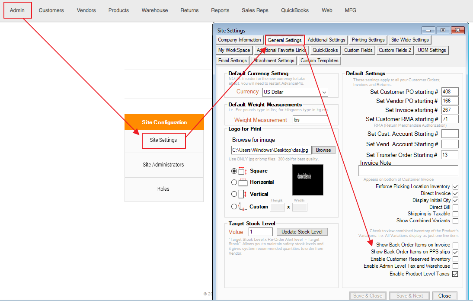This screenshot has height=301, width=473.
Task: Select the Vertical logo layout radio button
Action: point(234,194)
